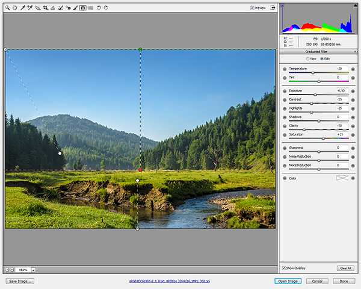Screen dimensions: 361x289
Task: Increase Noise Reduction with plus button
Action: pos(353,157)
